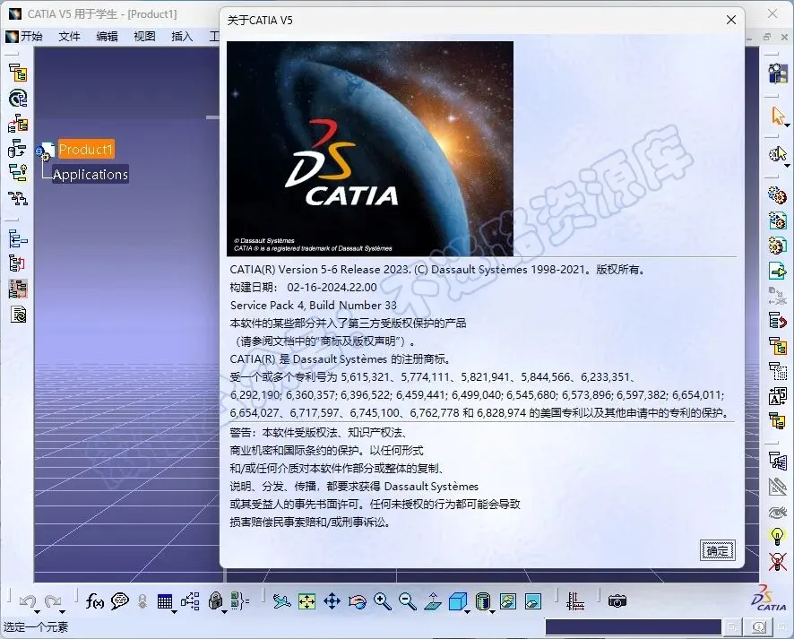Screen dimensions: 794x639
Task: Click the Normal View icon
Action: pos(433,601)
